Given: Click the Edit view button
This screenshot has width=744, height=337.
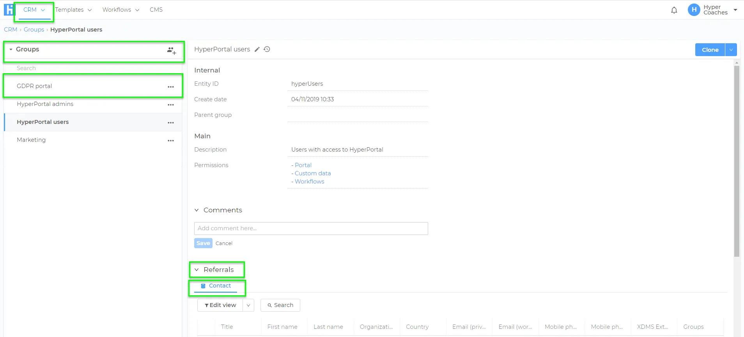Looking at the screenshot, I should coord(220,305).
